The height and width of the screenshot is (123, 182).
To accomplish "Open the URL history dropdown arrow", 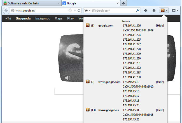I will (75, 11).
